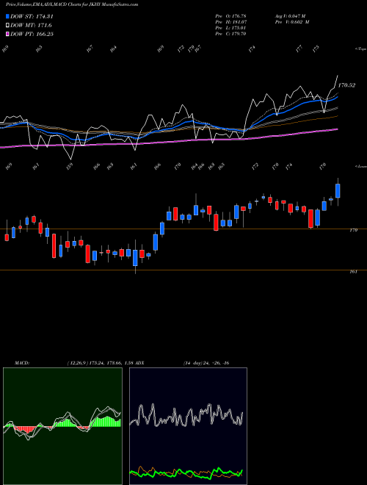Click the 170 horizontal level label

(354, 230)
